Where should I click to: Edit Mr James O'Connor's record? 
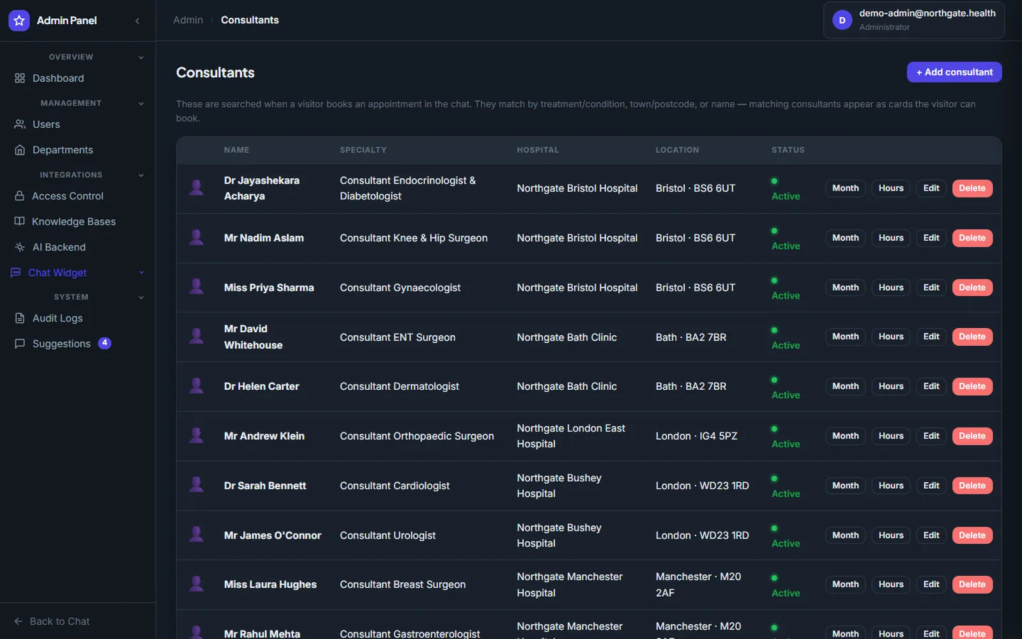[931, 535]
